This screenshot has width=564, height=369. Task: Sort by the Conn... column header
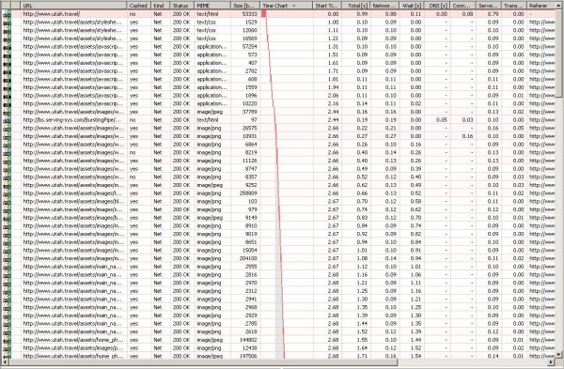pyautogui.click(x=462, y=6)
